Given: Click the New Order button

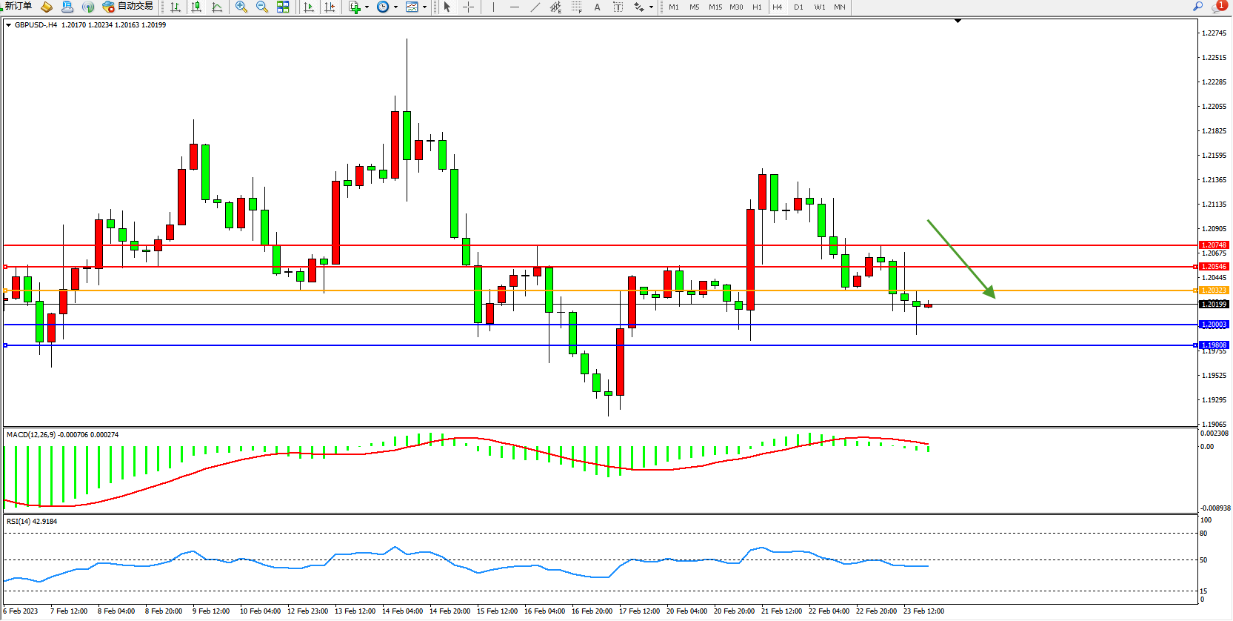Looking at the screenshot, I should (18, 7).
